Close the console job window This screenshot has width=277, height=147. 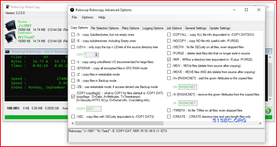click(x=267, y=51)
